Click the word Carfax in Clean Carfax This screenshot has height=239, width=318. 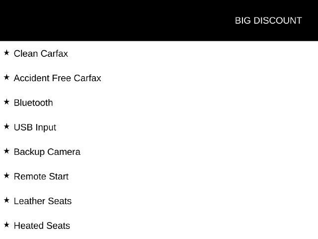pyautogui.click(x=54, y=54)
